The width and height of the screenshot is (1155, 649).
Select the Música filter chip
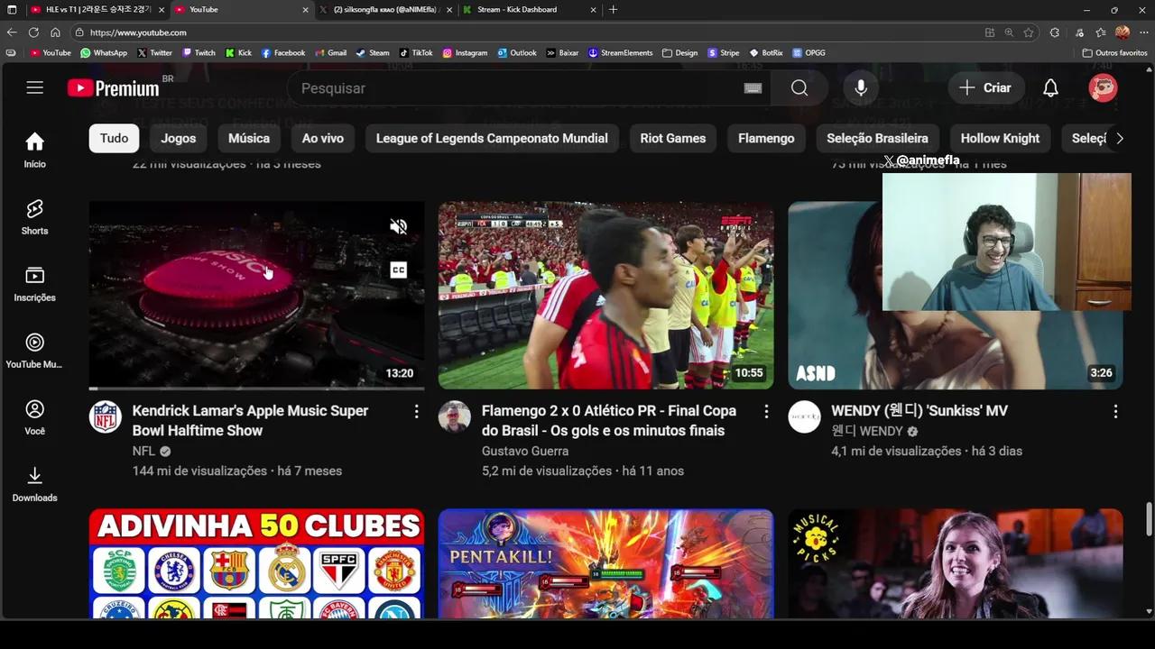click(x=249, y=138)
